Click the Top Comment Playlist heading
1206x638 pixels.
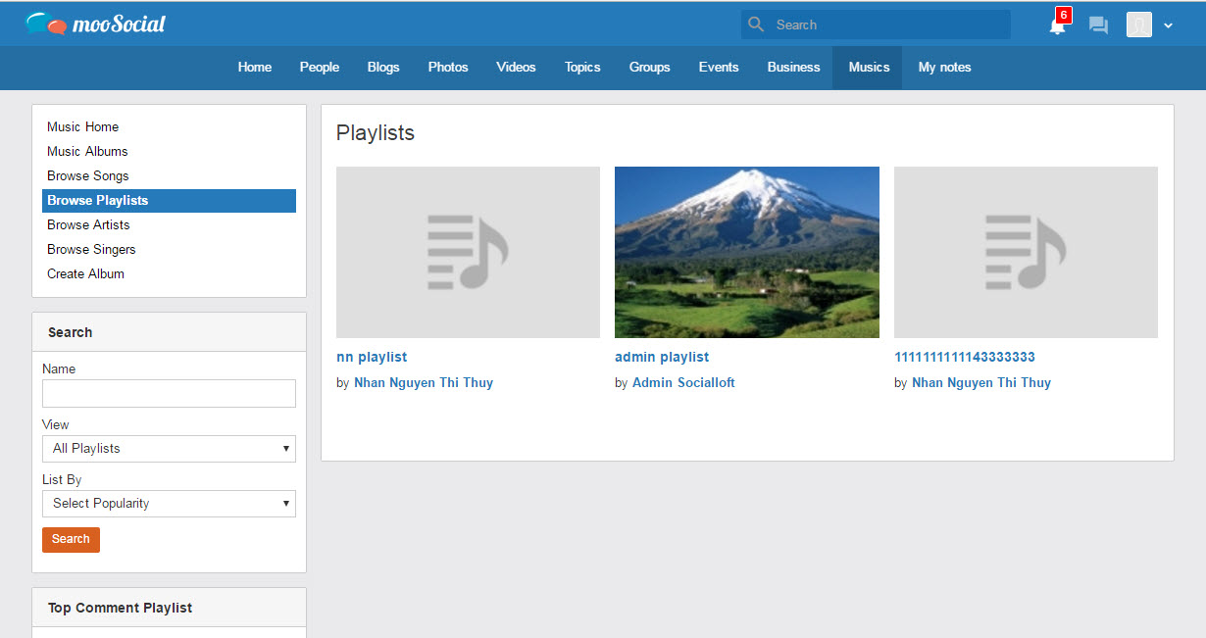(x=120, y=608)
